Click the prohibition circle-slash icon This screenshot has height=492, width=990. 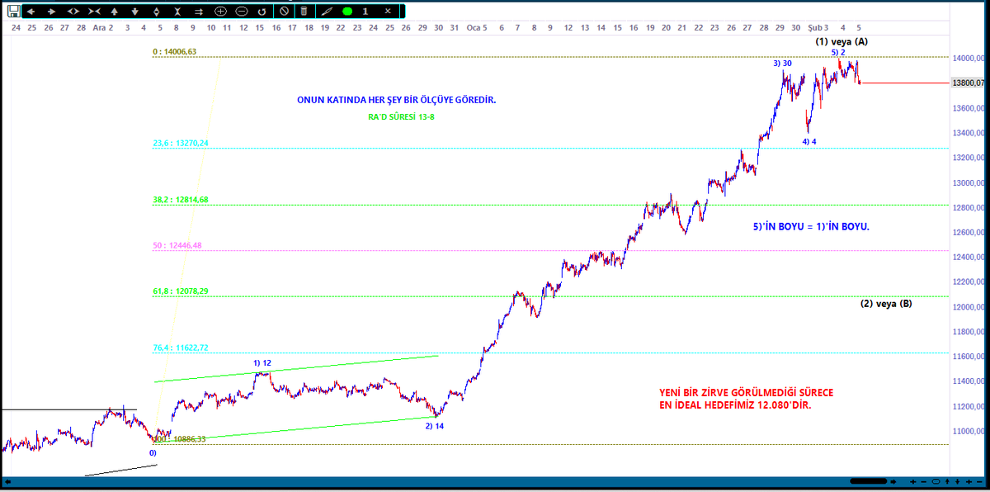284,12
